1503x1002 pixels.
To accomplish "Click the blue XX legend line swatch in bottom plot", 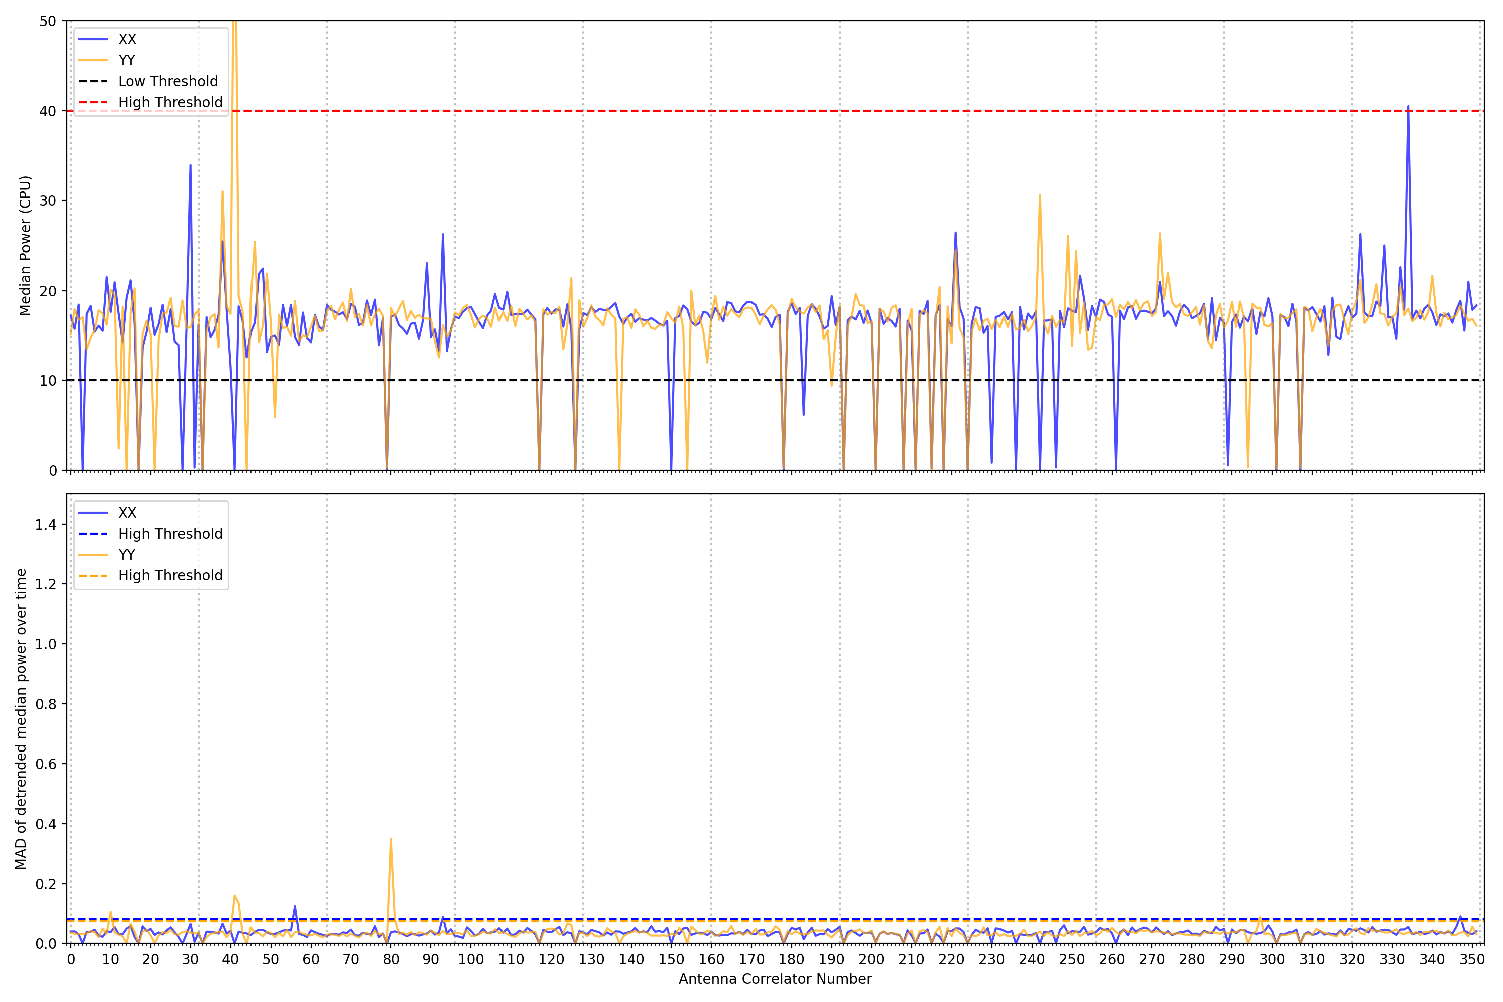I will coord(93,513).
